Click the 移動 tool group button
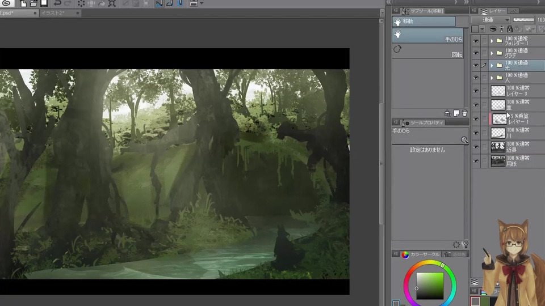 point(424,22)
